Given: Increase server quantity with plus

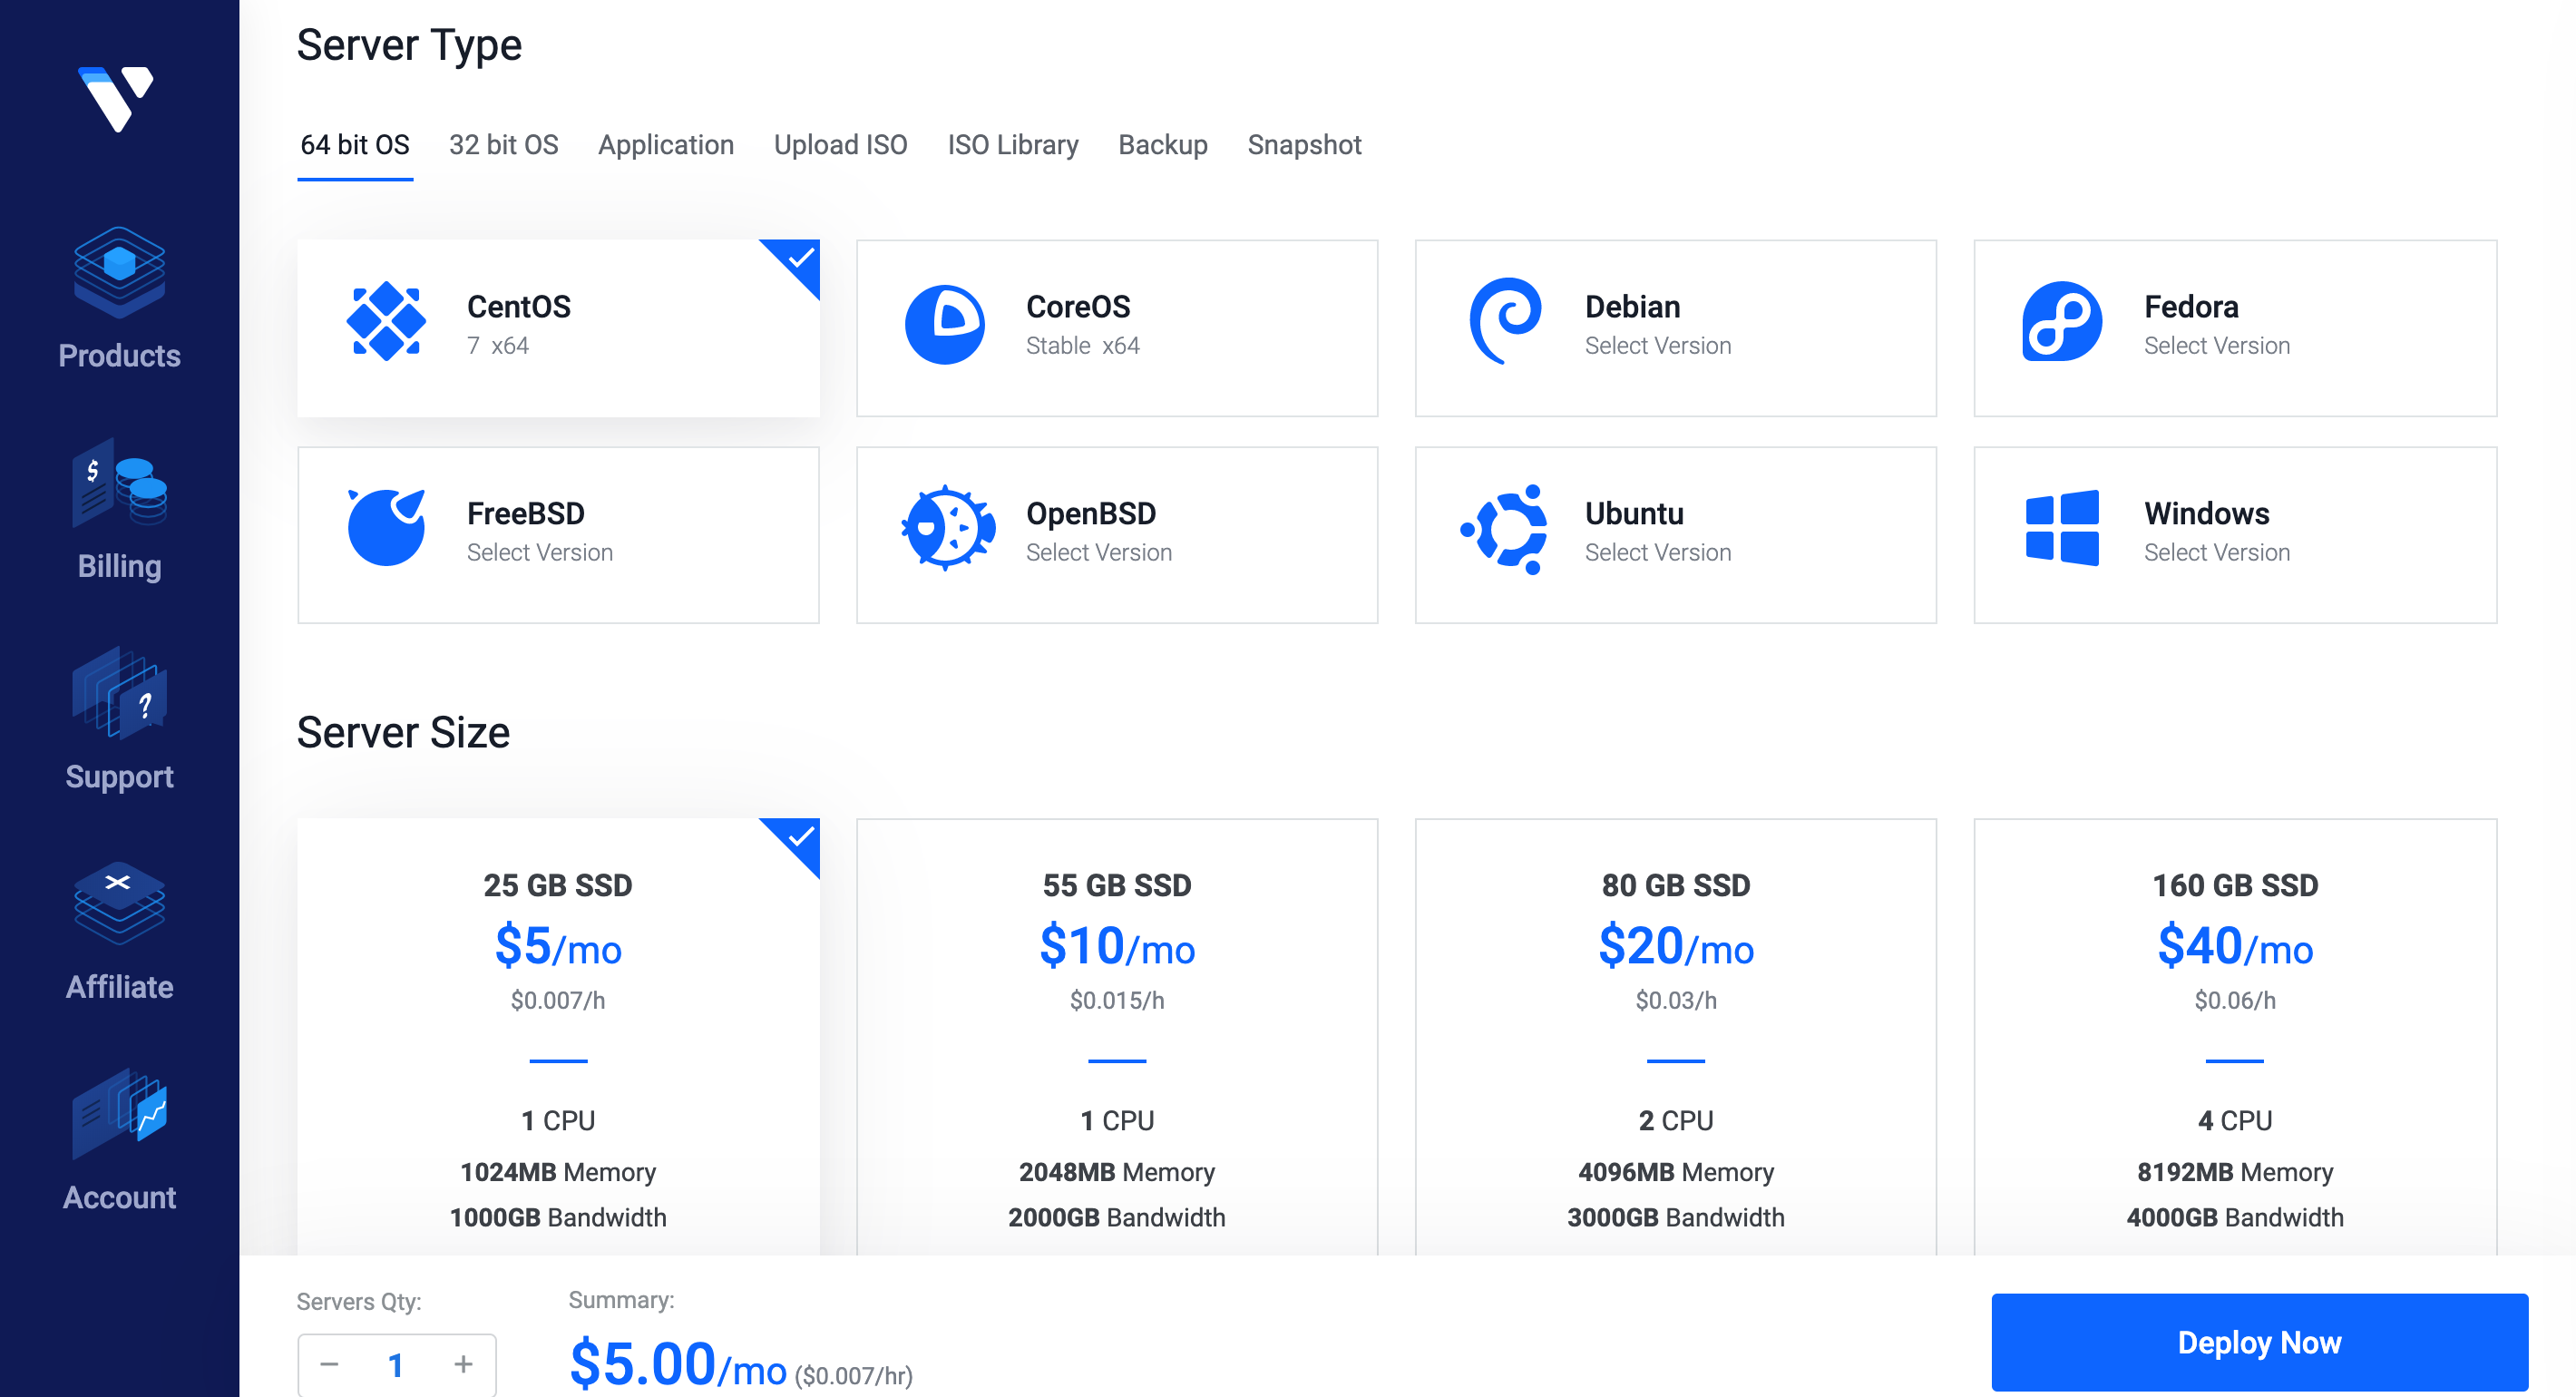Looking at the screenshot, I should 463,1364.
